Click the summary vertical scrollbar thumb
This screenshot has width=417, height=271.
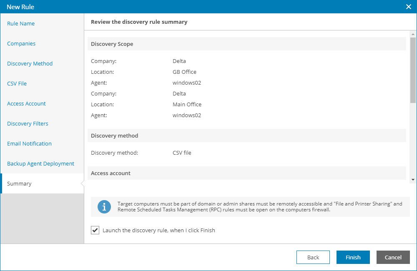point(413,70)
